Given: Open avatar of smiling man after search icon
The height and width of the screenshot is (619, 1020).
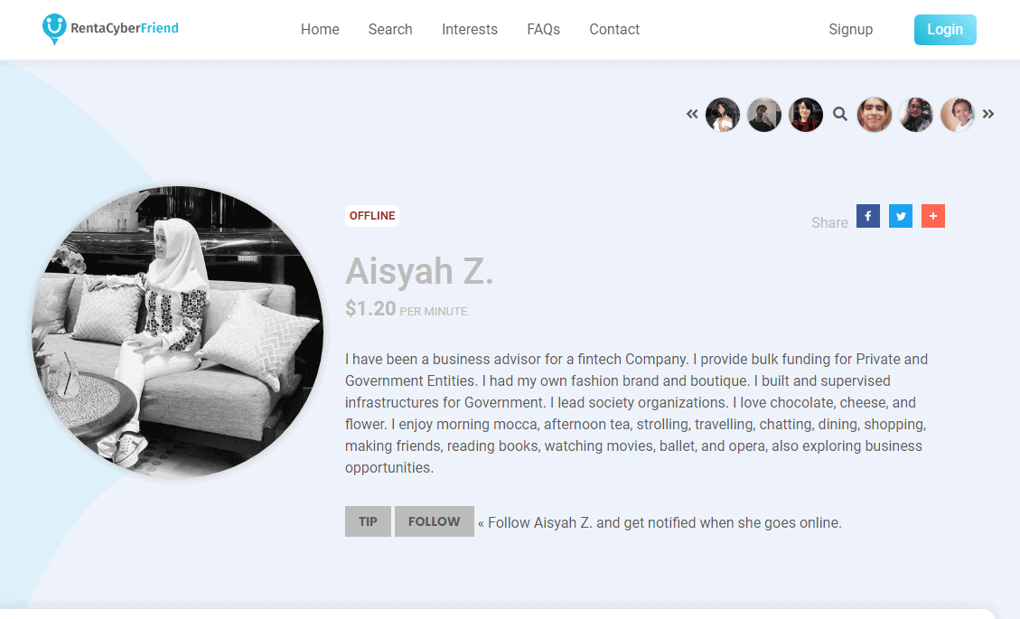Looking at the screenshot, I should [875, 115].
